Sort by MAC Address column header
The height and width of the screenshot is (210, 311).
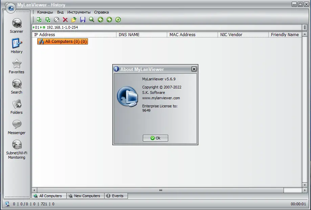(193, 35)
